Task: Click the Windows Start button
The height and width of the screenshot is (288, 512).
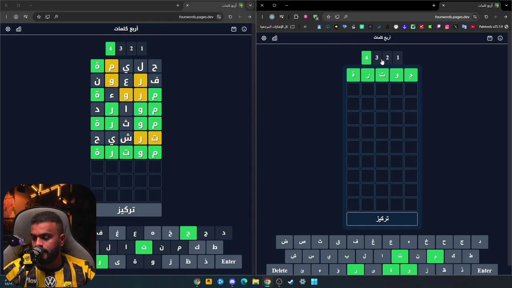Action: 314,282
